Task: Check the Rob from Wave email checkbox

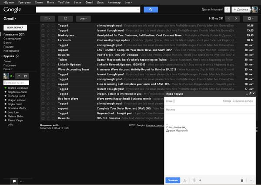Action: (43, 99)
